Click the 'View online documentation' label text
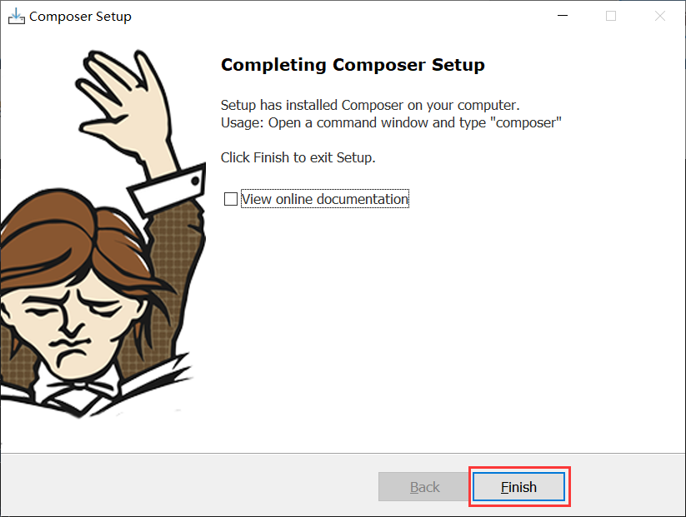This screenshot has width=686, height=517. pyautogui.click(x=324, y=198)
